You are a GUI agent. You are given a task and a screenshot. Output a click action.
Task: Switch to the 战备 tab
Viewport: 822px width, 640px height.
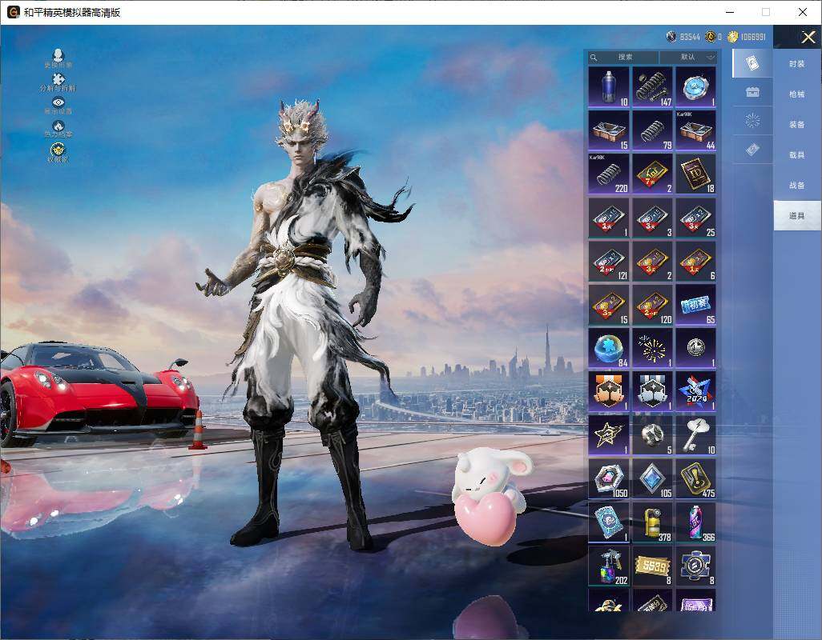click(x=797, y=186)
